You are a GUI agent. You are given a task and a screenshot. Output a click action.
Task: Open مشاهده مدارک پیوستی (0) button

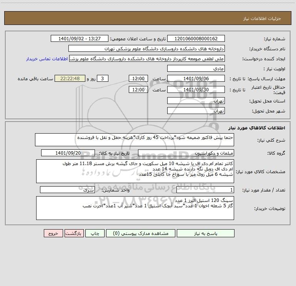pos(141,233)
